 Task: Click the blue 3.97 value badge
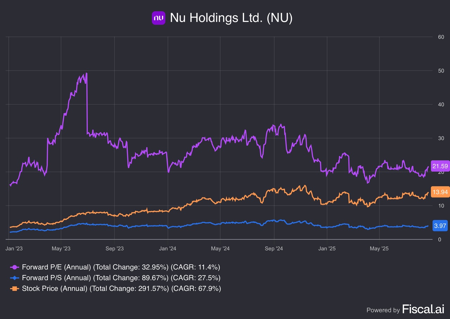pos(440,226)
